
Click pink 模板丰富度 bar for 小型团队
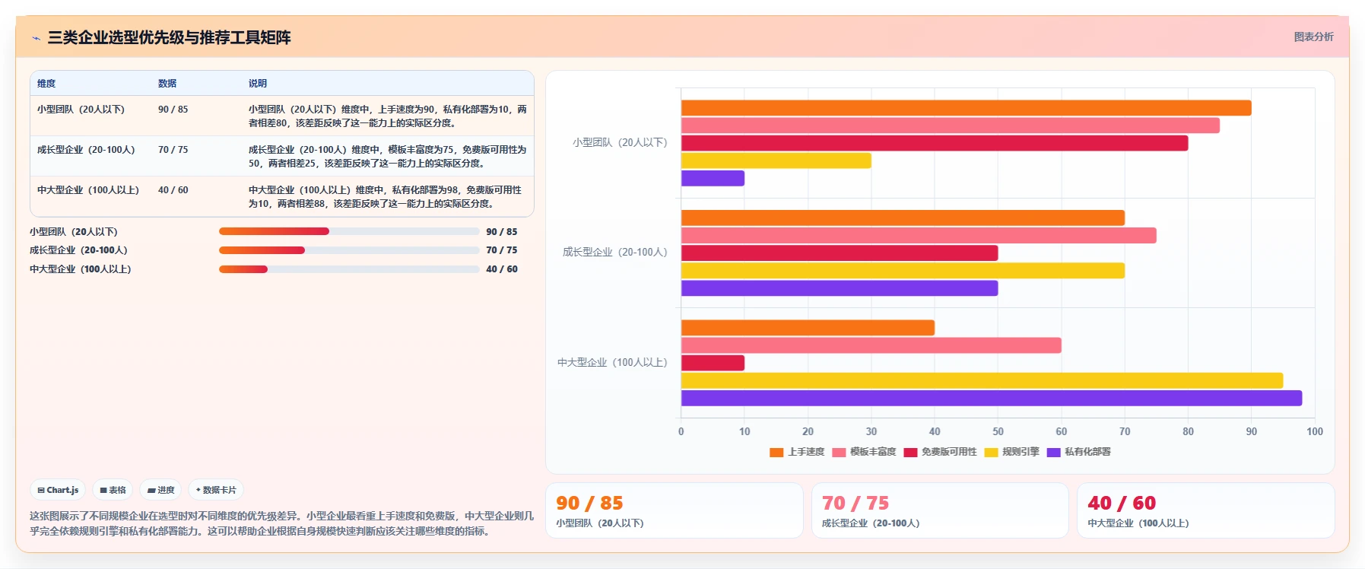coord(951,126)
